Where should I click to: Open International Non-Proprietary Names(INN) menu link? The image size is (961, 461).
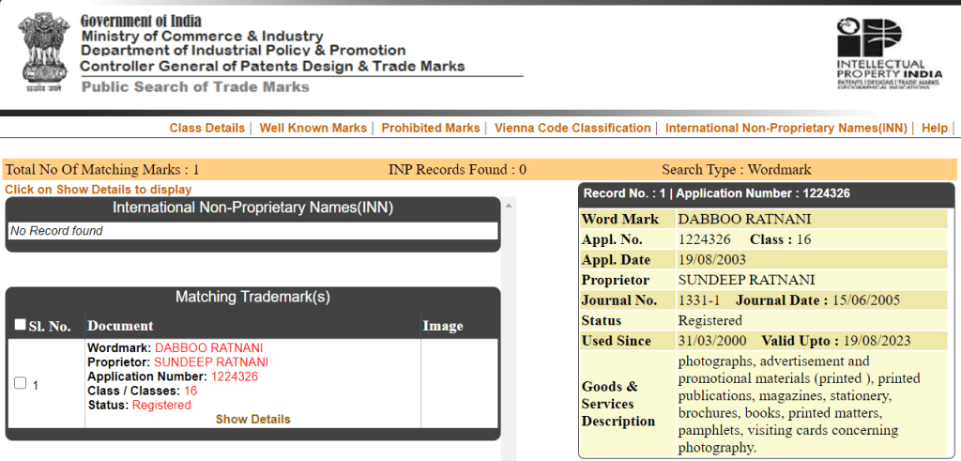(786, 128)
